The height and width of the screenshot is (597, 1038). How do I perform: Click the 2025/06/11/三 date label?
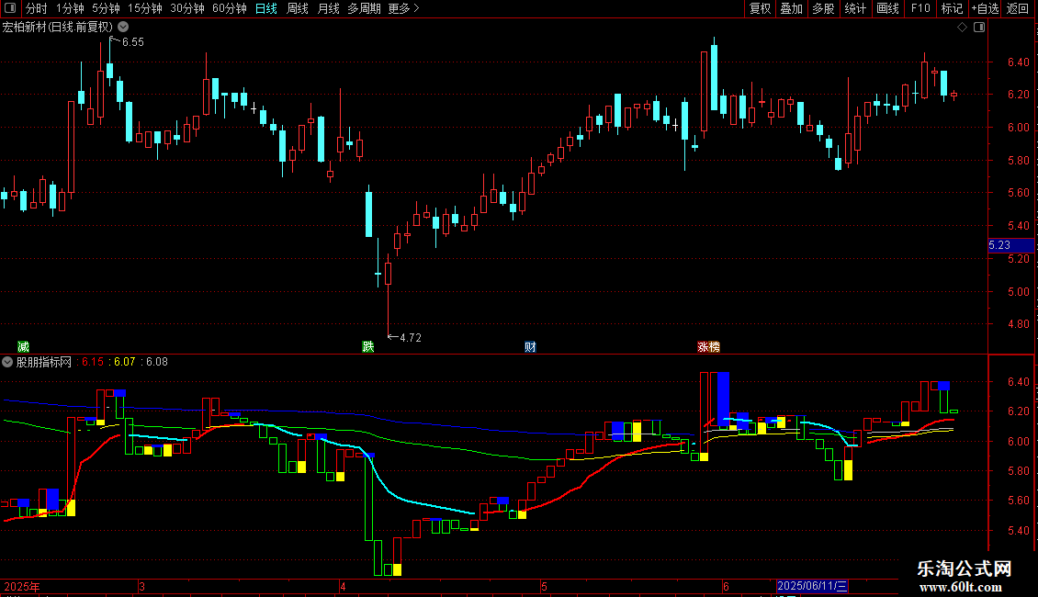pos(812,586)
